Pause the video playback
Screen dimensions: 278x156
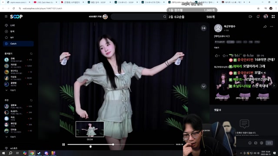(63, 144)
